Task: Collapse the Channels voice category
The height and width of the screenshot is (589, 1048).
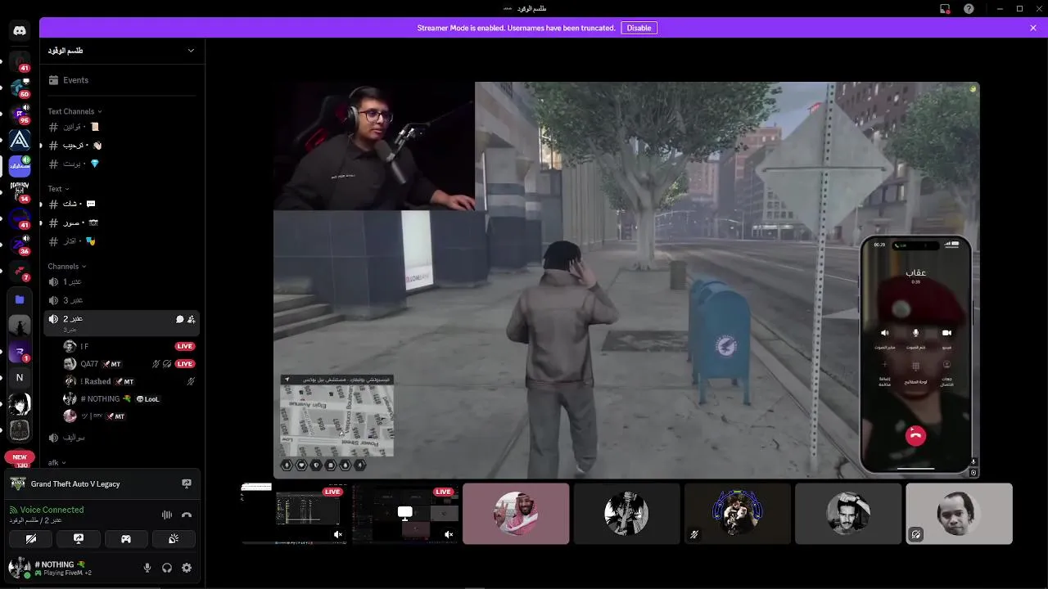Action: pos(67,267)
